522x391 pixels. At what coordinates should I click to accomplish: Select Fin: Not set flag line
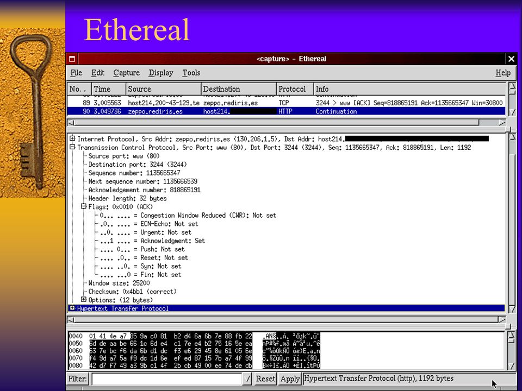(140, 275)
